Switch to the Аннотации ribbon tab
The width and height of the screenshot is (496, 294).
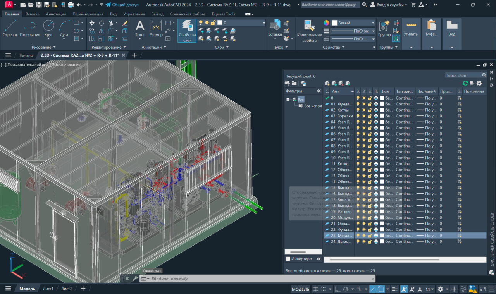[x=56, y=14]
